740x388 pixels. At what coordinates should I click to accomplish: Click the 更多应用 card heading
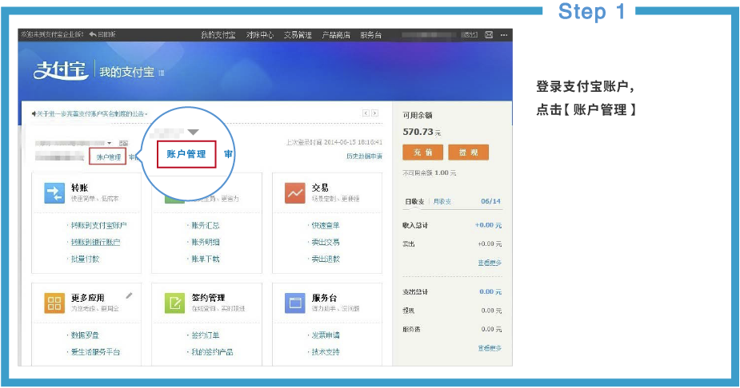point(88,298)
